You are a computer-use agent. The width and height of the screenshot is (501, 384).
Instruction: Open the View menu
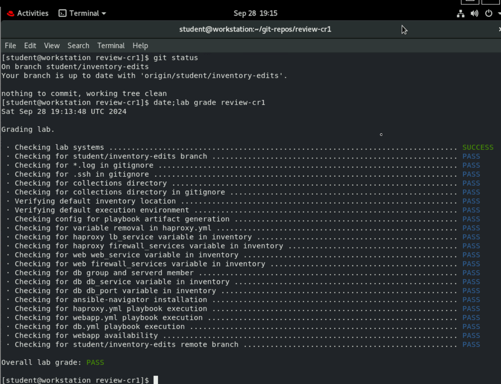pyautogui.click(x=52, y=46)
